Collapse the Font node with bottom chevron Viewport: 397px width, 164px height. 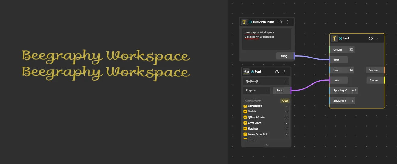266,145
